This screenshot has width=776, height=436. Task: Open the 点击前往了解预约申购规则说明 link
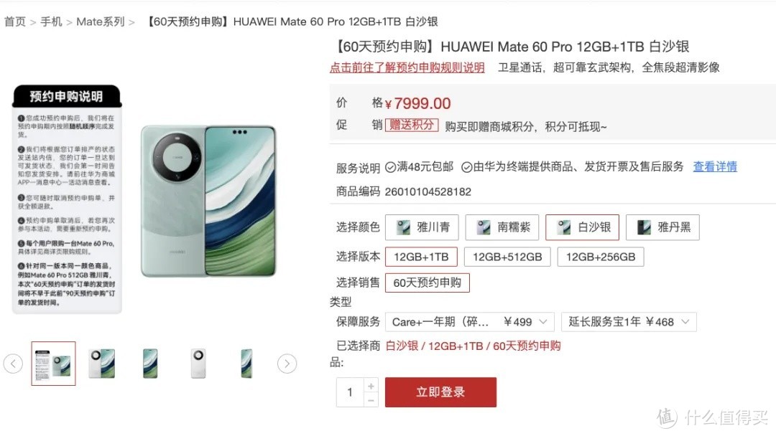click(407, 67)
